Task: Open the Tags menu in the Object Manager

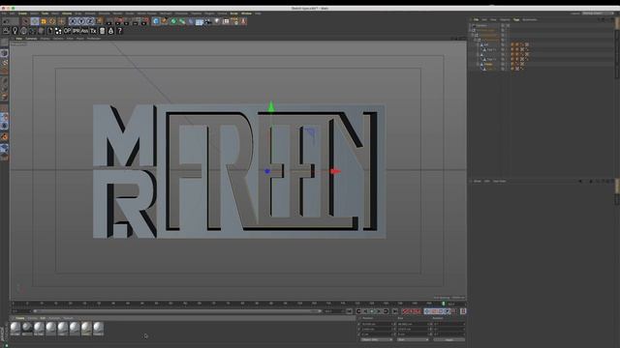Action: tap(516, 19)
